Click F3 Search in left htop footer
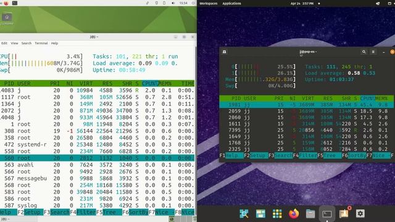395x222 pixels. pos(57,212)
